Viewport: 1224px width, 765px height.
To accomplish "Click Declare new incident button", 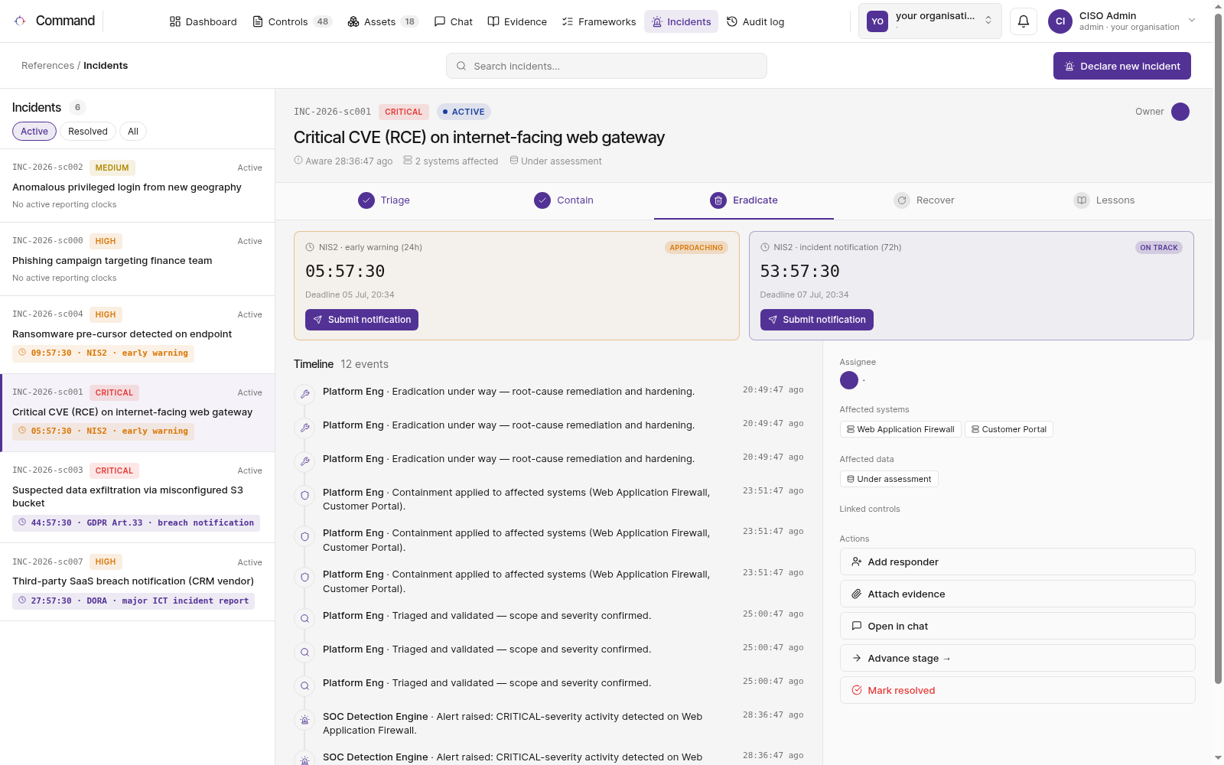I will pyautogui.click(x=1122, y=66).
